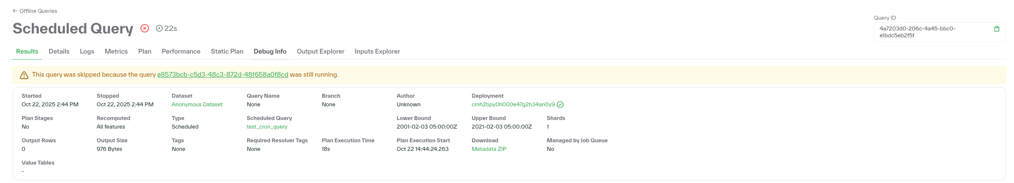The width and height of the screenshot is (1014, 183).
Task: Go back to Offline Queries
Action: click(x=35, y=11)
